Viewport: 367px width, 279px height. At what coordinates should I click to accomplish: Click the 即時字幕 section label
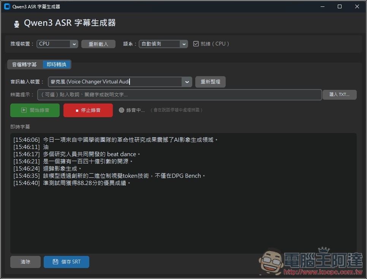click(x=20, y=127)
